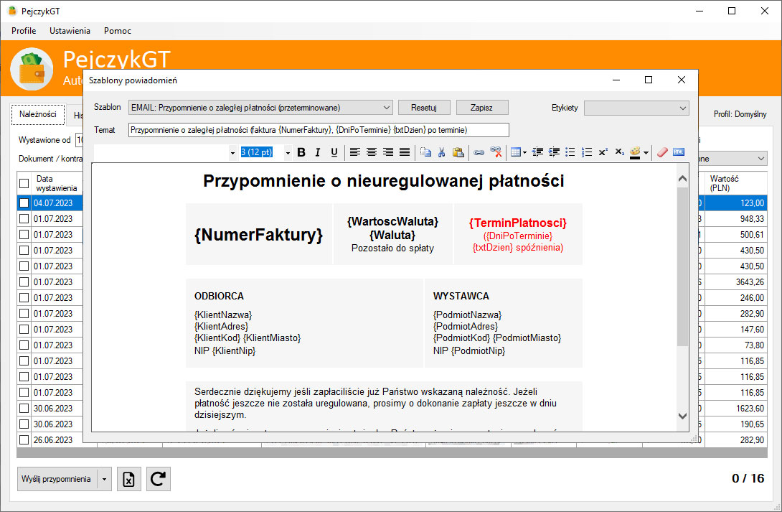Click the Data wystawienia column header
782x512 pixels.
pos(57,183)
